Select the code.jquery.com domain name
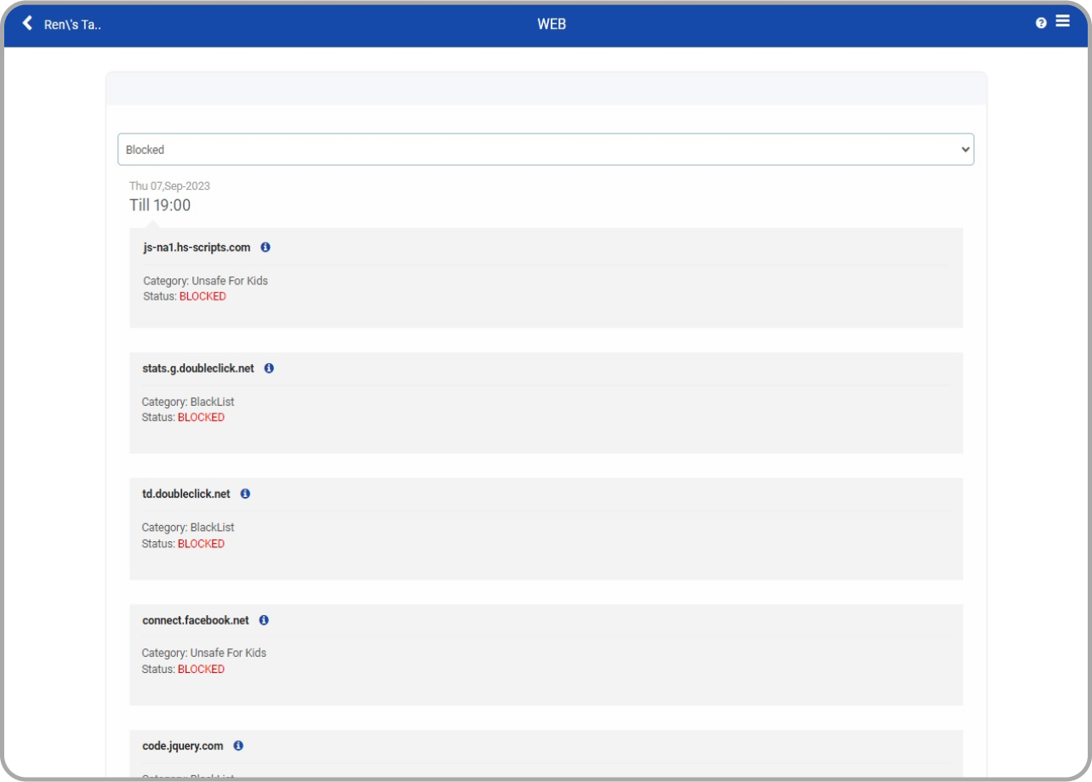Screen dimensions: 1092x782 click(183, 745)
